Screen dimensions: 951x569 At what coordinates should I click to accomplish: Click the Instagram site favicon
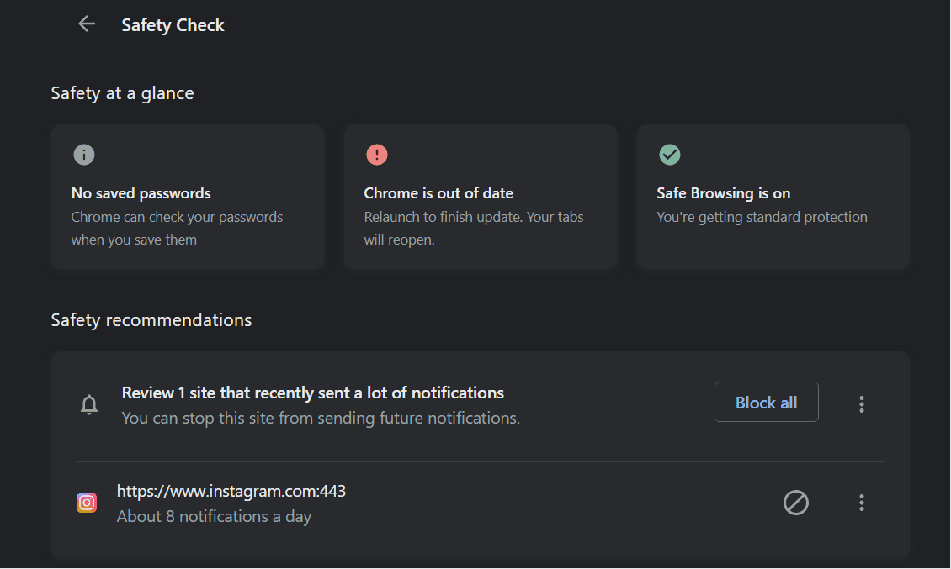(86, 502)
